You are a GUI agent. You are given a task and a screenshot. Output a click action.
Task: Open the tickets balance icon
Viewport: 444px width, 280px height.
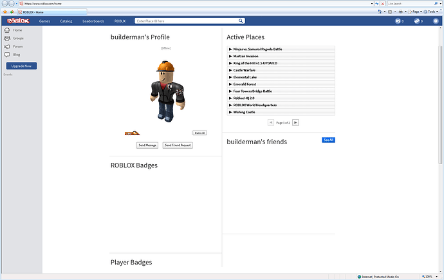tap(417, 21)
